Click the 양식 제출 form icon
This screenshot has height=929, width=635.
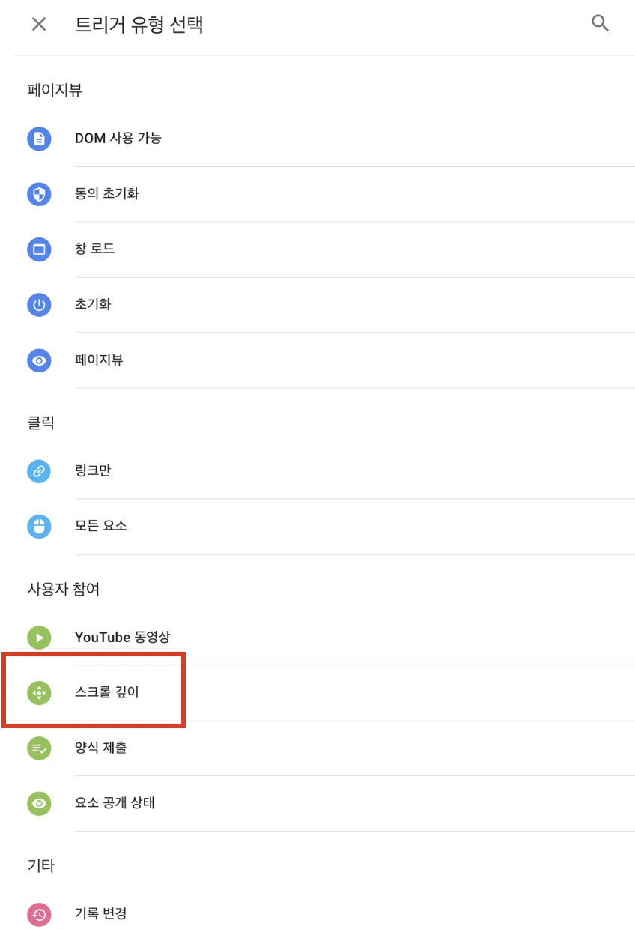(39, 748)
